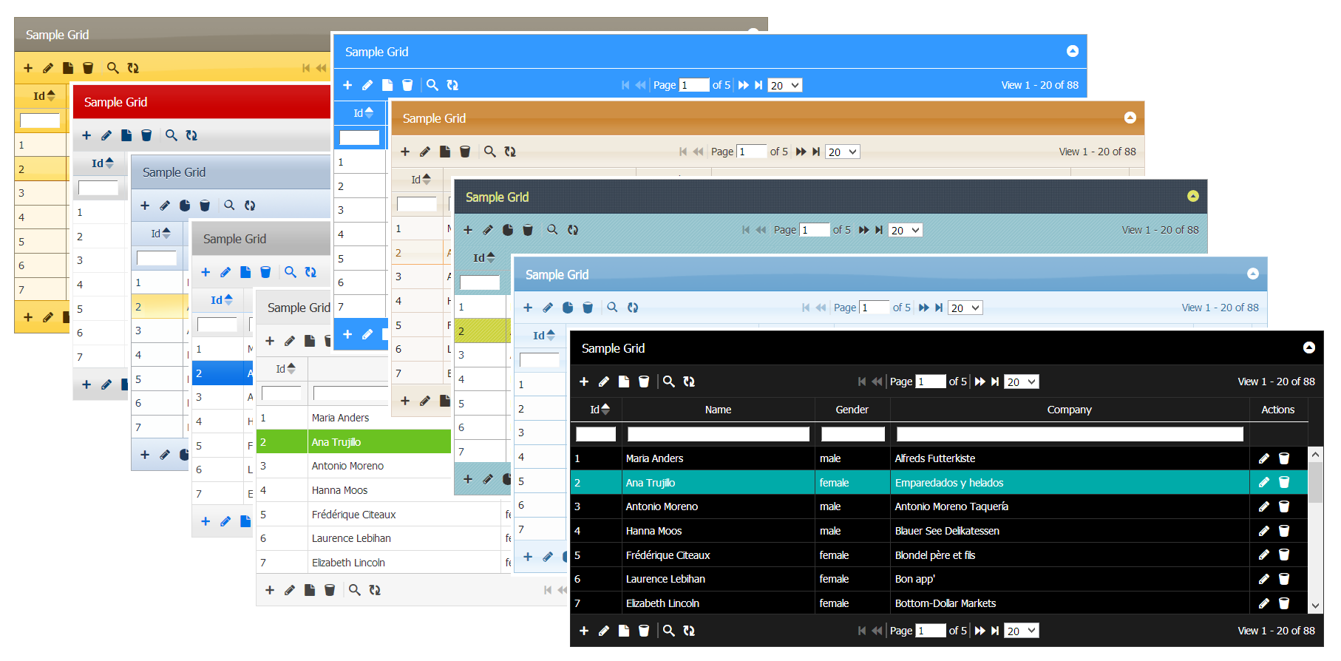The image size is (1341, 661).
Task: Sort by Company column header in black grid
Action: click(1069, 410)
